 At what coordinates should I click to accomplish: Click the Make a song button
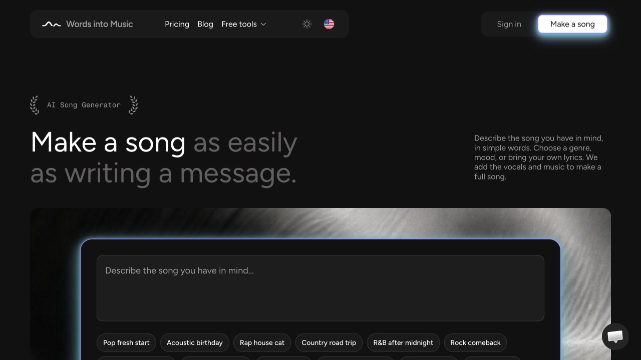point(572,24)
